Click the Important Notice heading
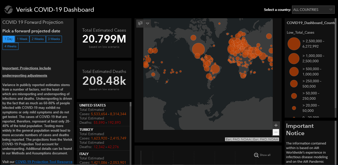Viewport: 338px width, 165px height. [x=300, y=130]
